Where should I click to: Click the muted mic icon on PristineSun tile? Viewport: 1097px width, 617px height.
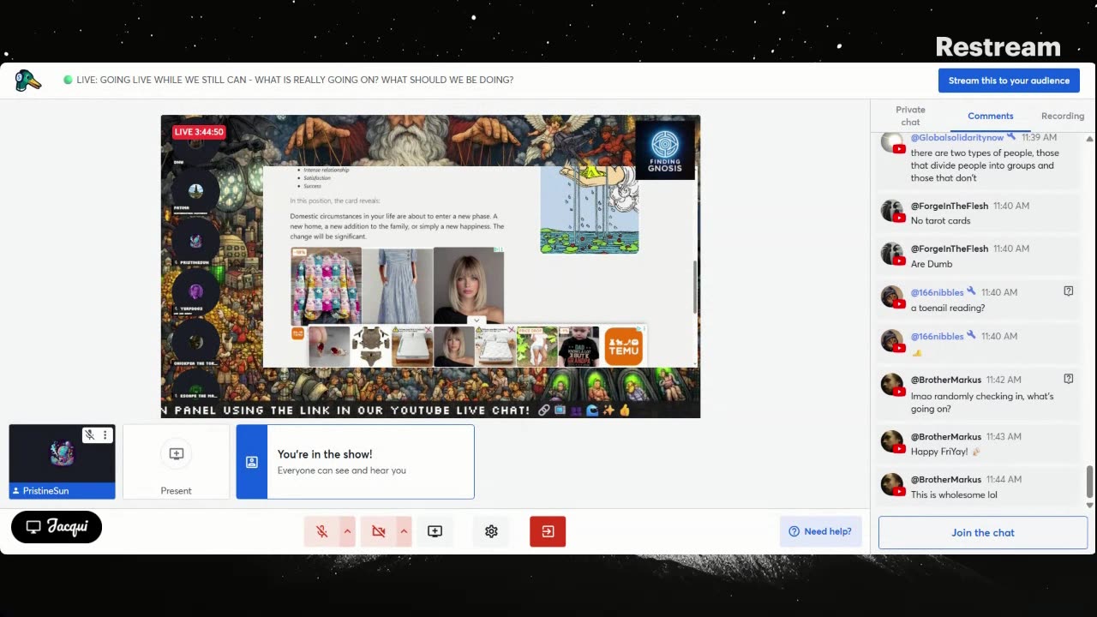tap(89, 435)
